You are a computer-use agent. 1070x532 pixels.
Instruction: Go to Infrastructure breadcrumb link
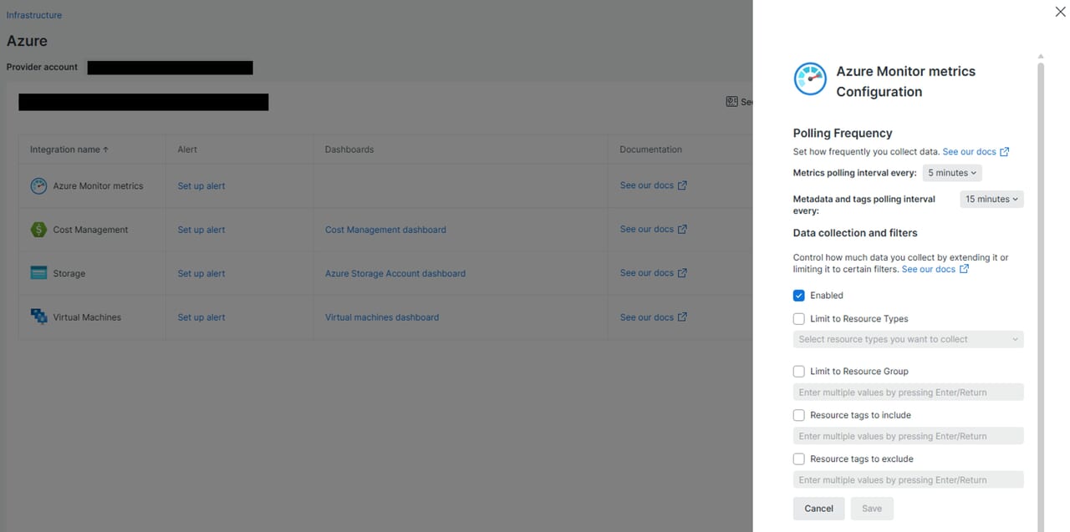click(x=34, y=15)
